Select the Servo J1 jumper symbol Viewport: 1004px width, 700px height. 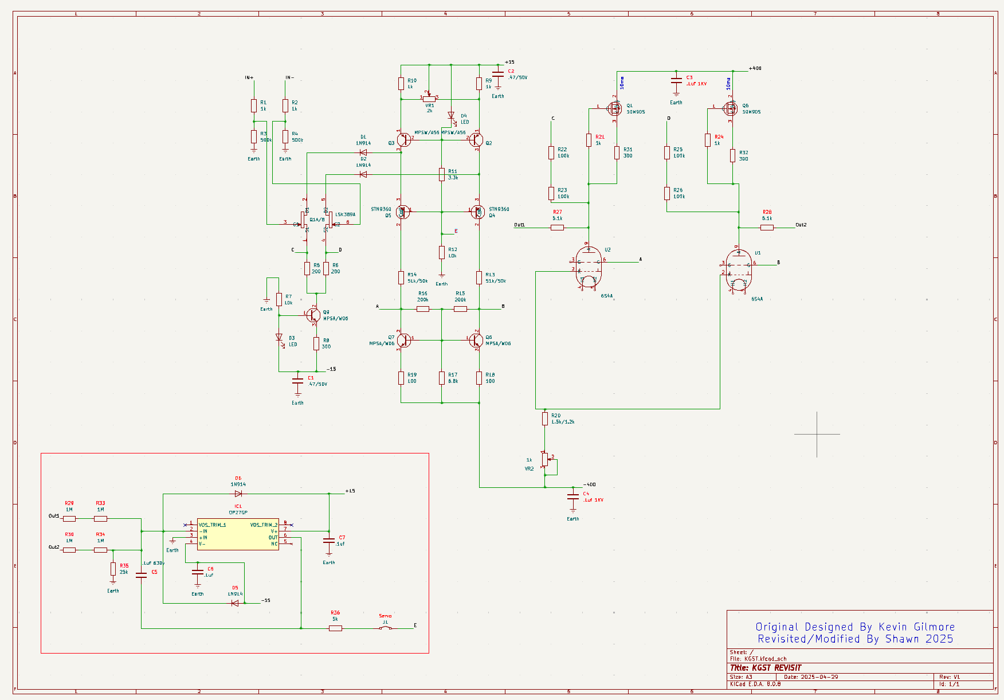386,628
